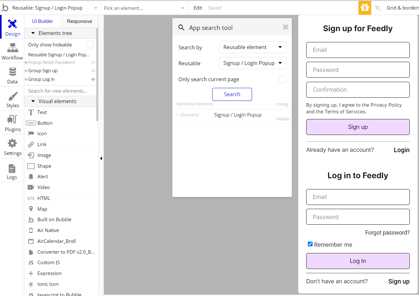Switch to the UI Builder tab
This screenshot has width=419, height=296.
[43, 21]
